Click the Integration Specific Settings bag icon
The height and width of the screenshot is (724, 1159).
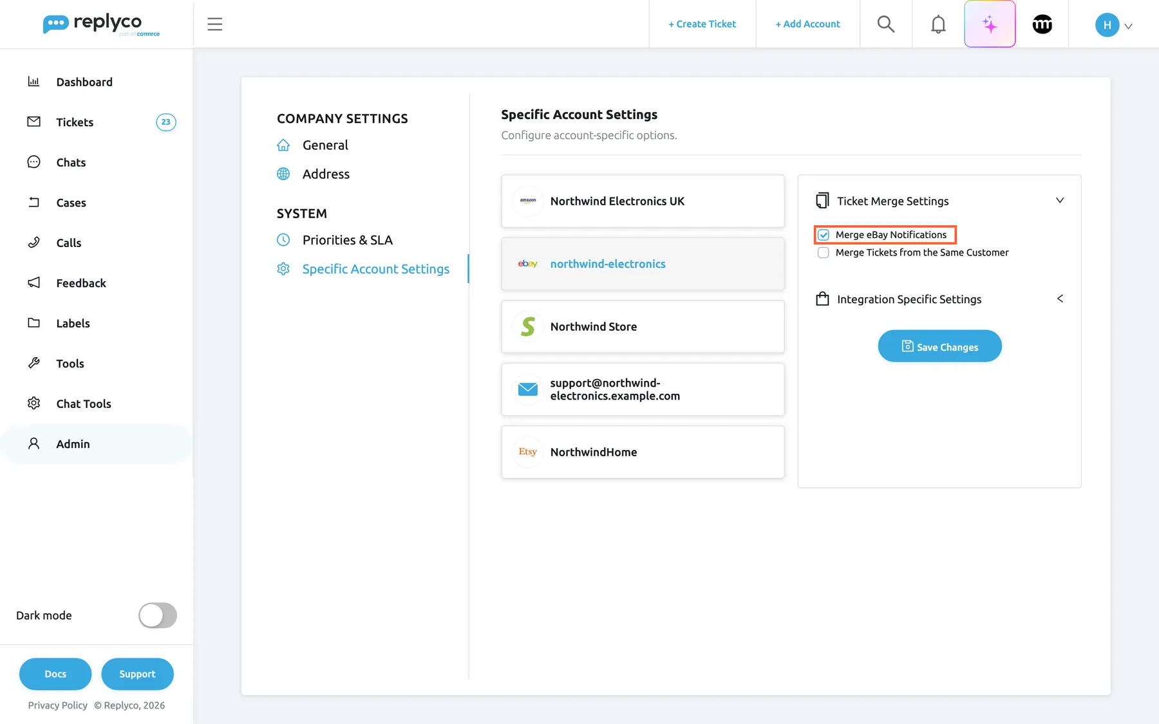click(822, 299)
